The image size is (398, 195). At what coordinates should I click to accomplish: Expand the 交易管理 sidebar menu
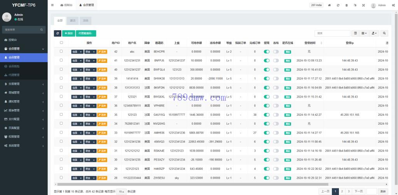pyautogui.click(x=24, y=84)
